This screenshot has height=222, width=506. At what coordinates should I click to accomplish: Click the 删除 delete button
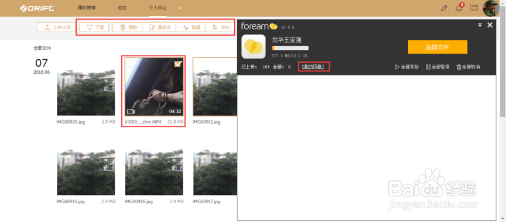pos(128,28)
